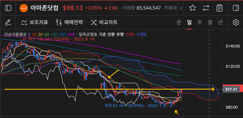Click the swap arrows icon
243x118 pixels.
click(206, 8)
